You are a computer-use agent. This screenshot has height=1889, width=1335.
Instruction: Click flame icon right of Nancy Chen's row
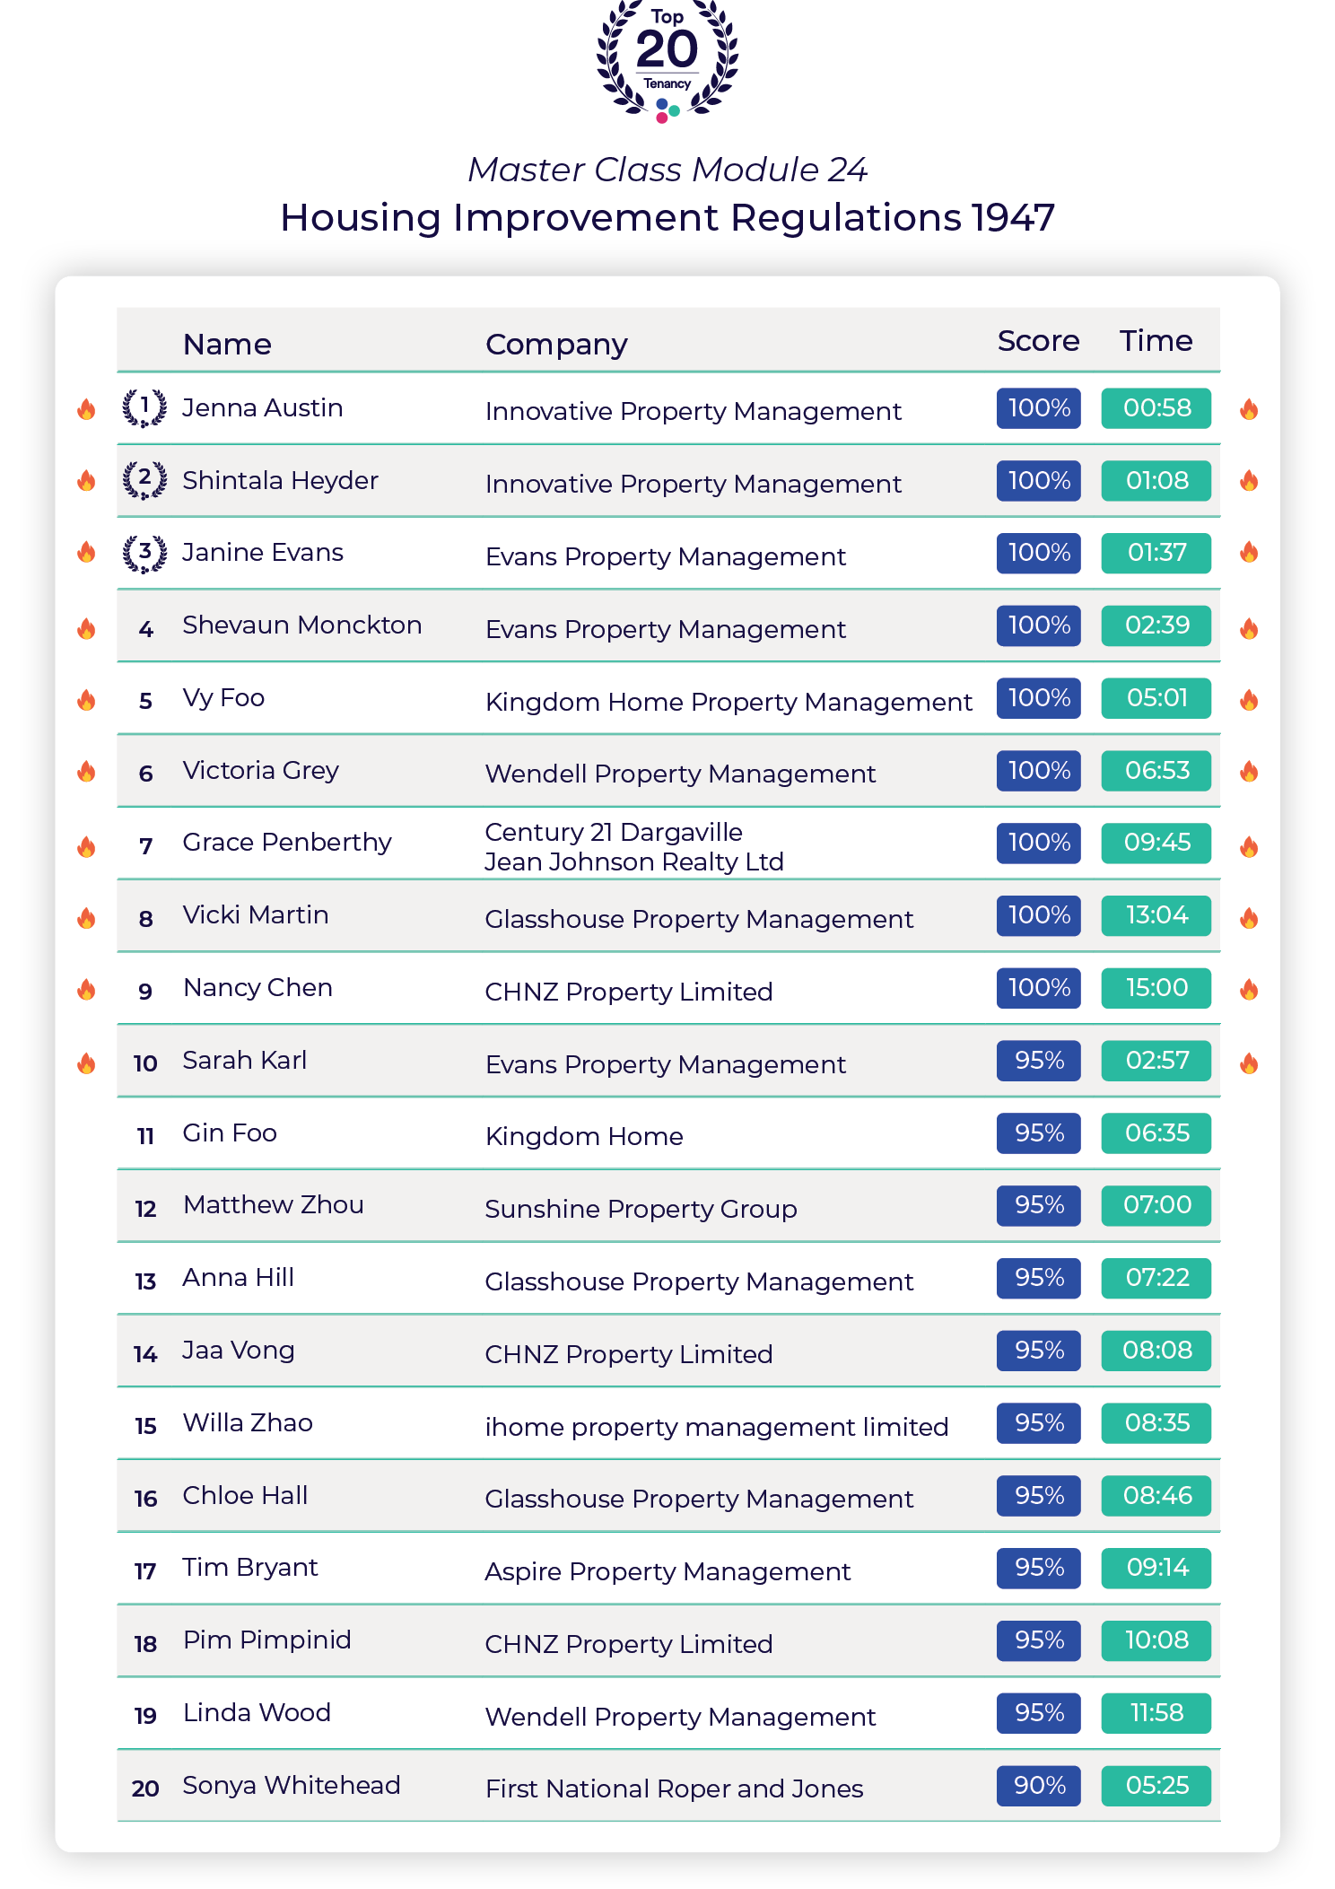pos(1249,990)
